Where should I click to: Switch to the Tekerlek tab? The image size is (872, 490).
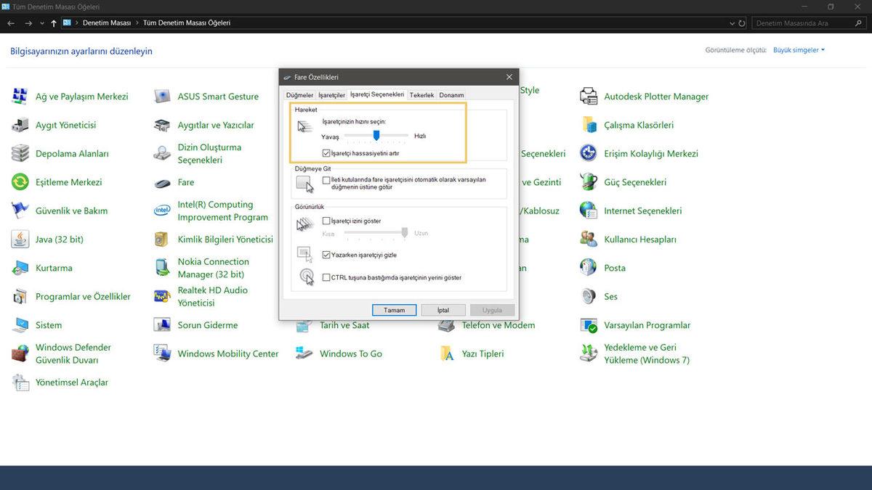[421, 95]
